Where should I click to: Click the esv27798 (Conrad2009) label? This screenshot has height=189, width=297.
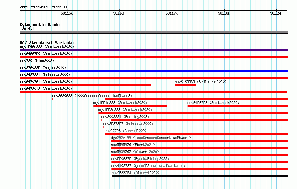point(125,131)
